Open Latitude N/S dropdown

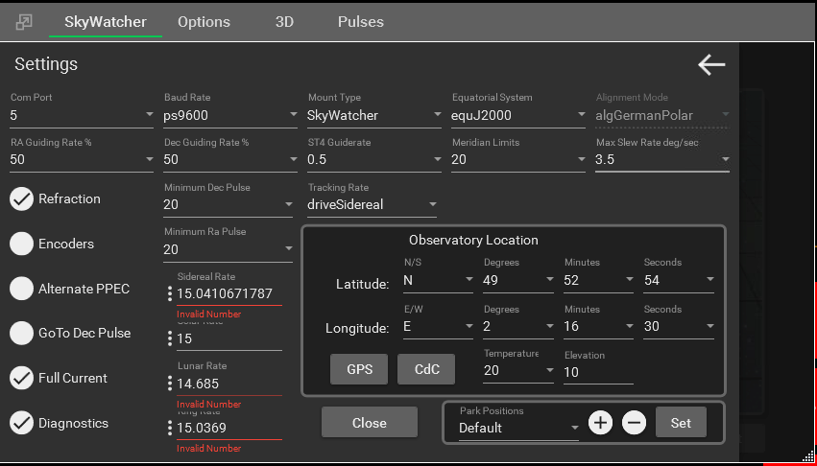pyautogui.click(x=438, y=281)
